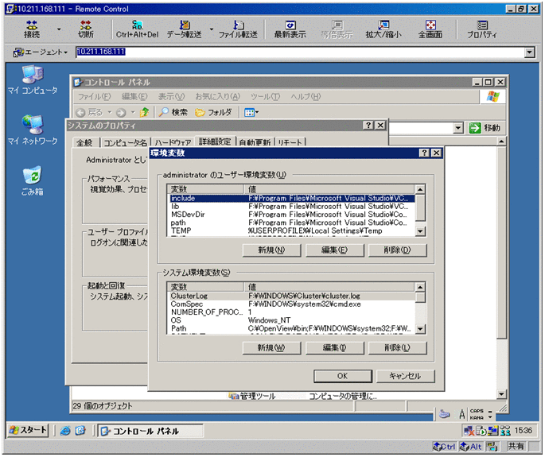Send Ctrl+Alt+Del to remote machine
545x457 pixels.
click(137, 29)
